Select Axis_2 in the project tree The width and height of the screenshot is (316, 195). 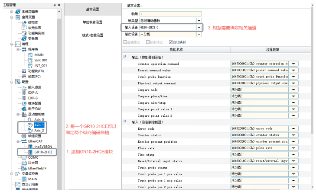(x=39, y=131)
